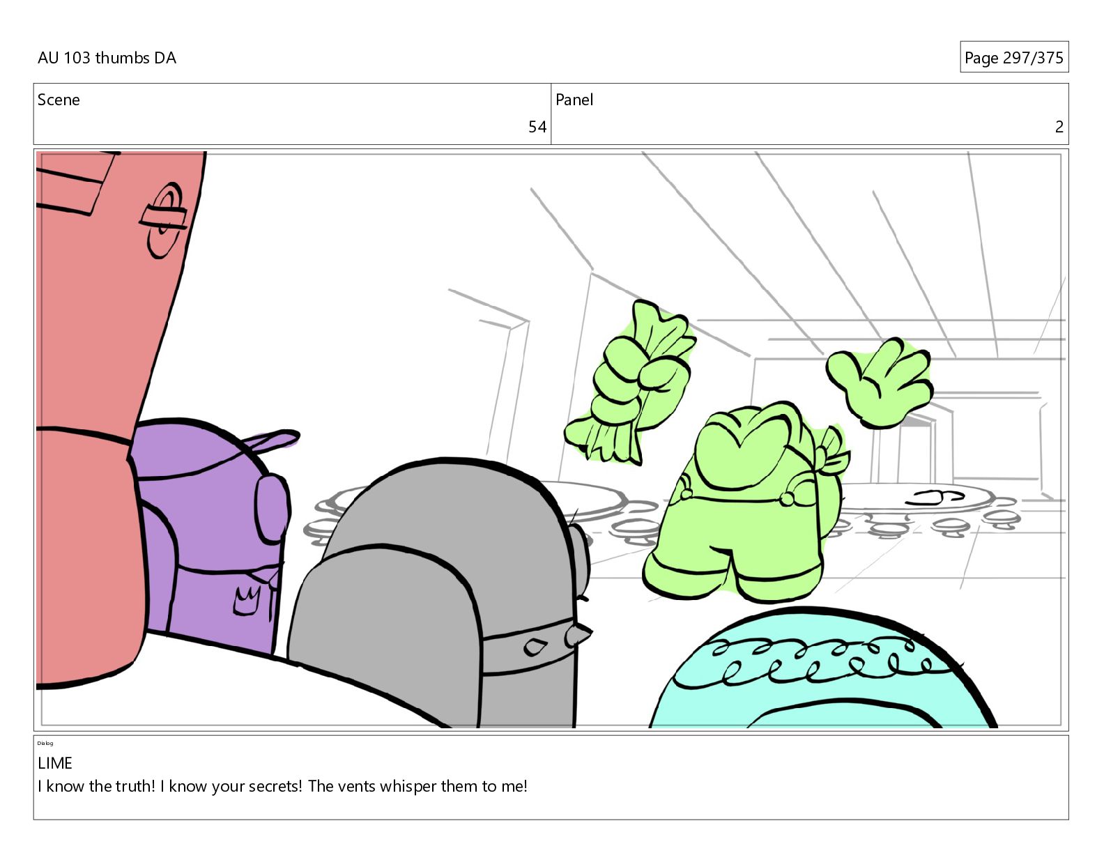Click the 'Page 297/375' page indicator
1104x853 pixels.
(x=1013, y=58)
